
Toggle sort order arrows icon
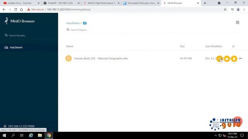click(233, 46)
